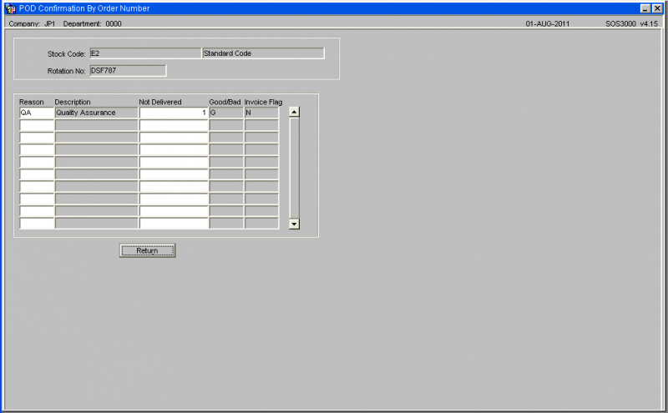
Task: Click the Reason cell containing QA
Action: (x=37, y=113)
